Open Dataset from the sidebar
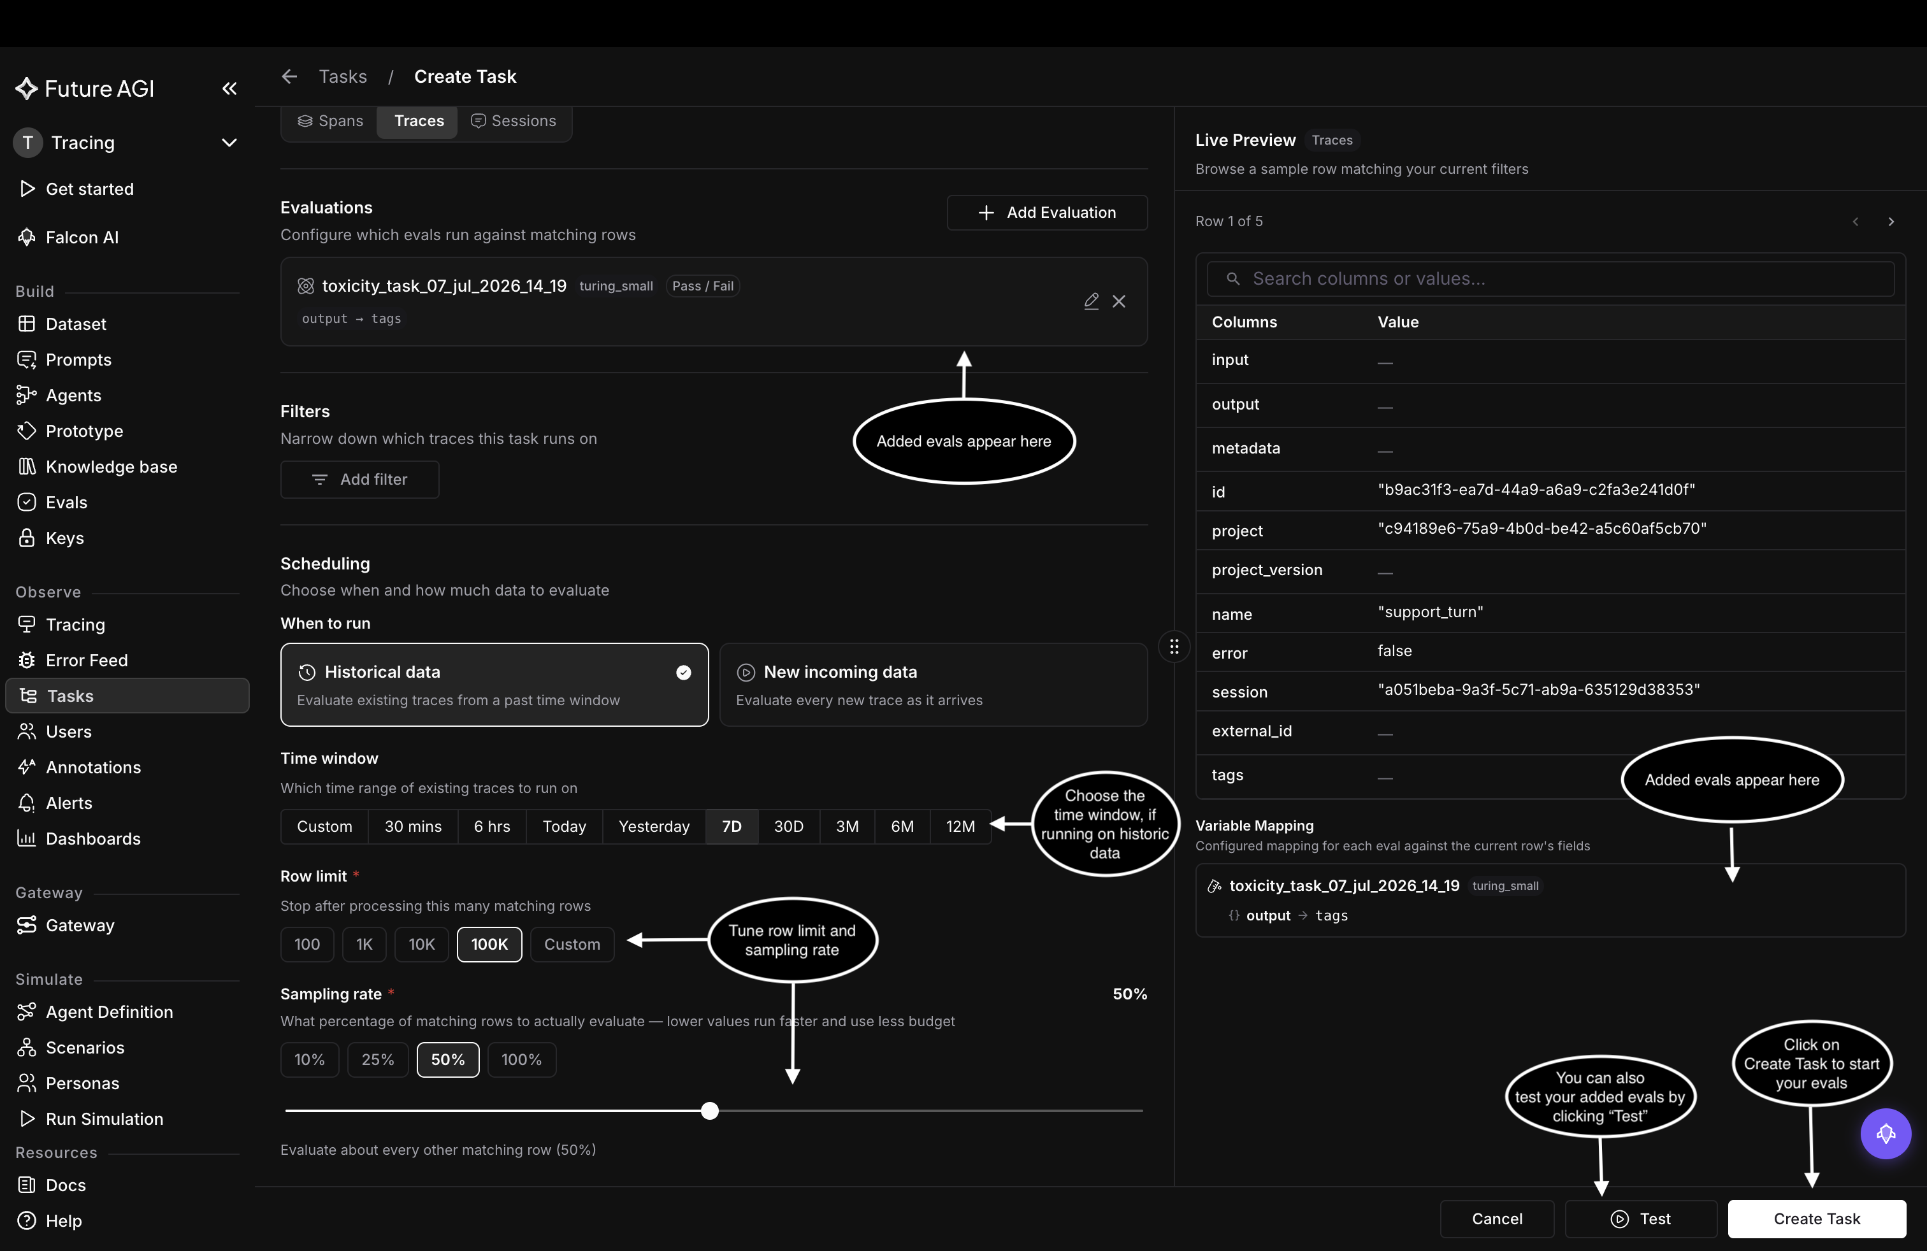This screenshot has width=1927, height=1251. click(127, 324)
